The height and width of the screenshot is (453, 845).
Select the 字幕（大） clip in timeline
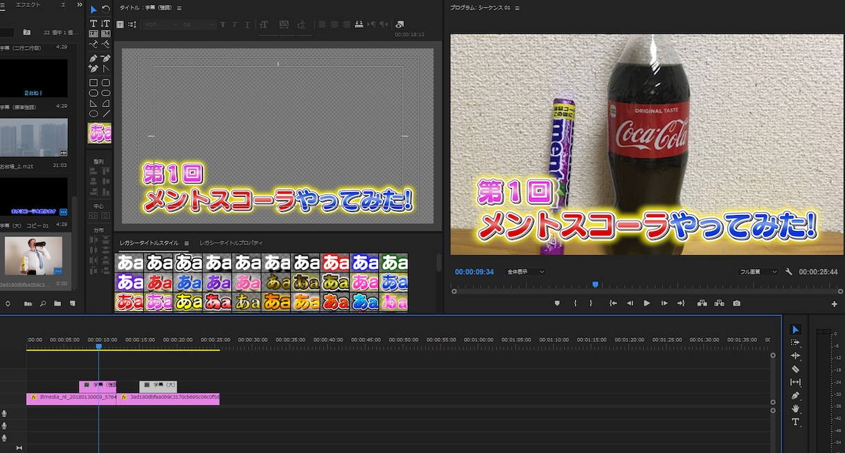tap(158, 386)
